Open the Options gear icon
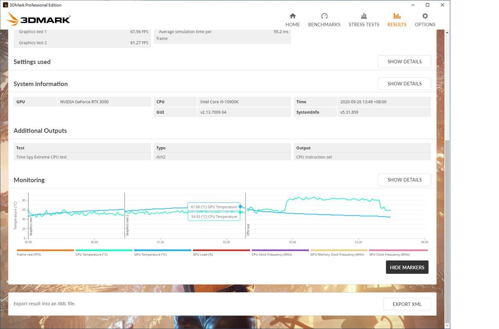 coord(425,16)
